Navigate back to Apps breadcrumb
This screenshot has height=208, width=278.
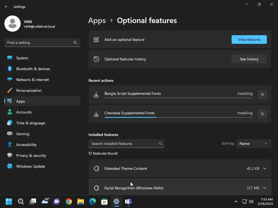(97, 21)
